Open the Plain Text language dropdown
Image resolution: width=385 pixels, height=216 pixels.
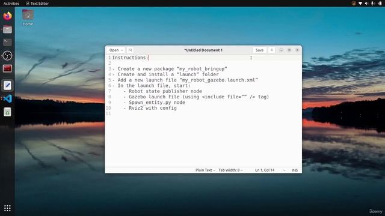[x=205, y=170]
